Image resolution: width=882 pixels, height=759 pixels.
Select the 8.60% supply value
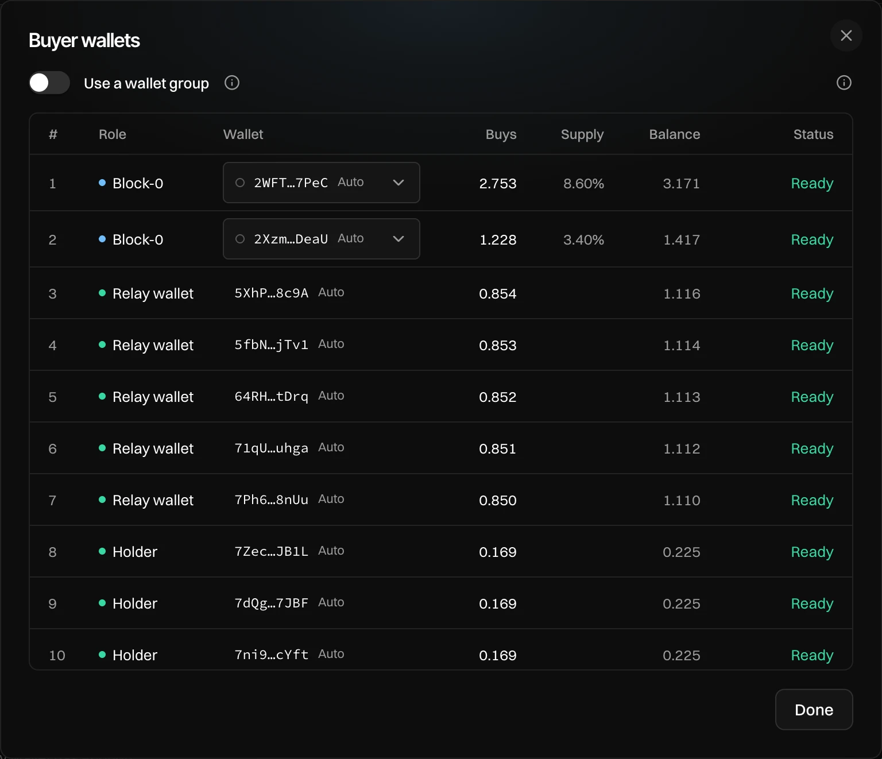583,184
